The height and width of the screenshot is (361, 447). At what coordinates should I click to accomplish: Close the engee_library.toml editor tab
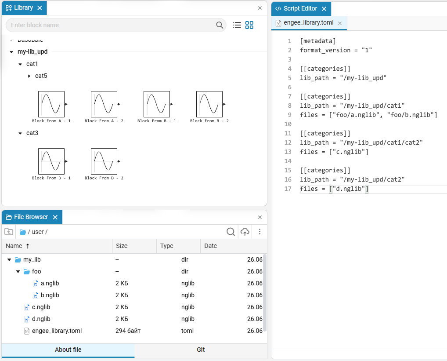coord(340,23)
